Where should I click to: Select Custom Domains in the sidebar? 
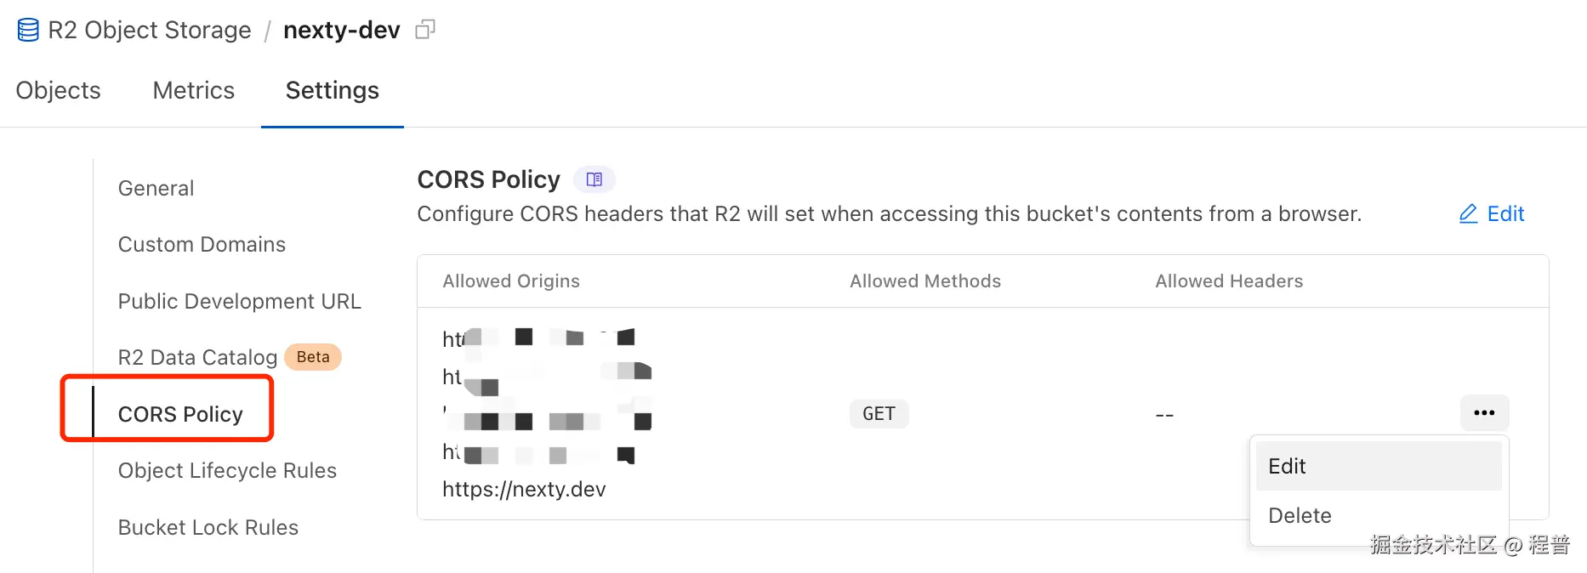(x=202, y=244)
